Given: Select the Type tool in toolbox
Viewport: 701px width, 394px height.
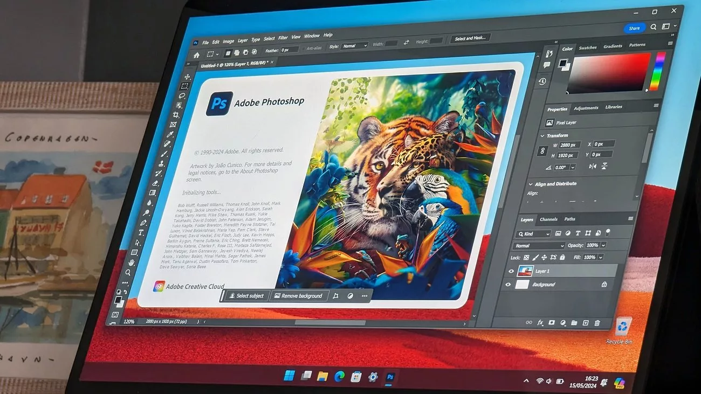Looking at the screenshot, I should 141,233.
